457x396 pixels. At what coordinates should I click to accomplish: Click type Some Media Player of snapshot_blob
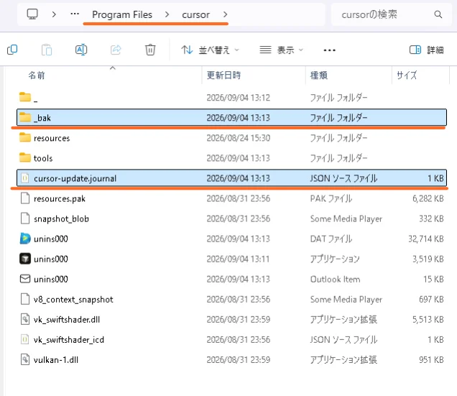346,218
